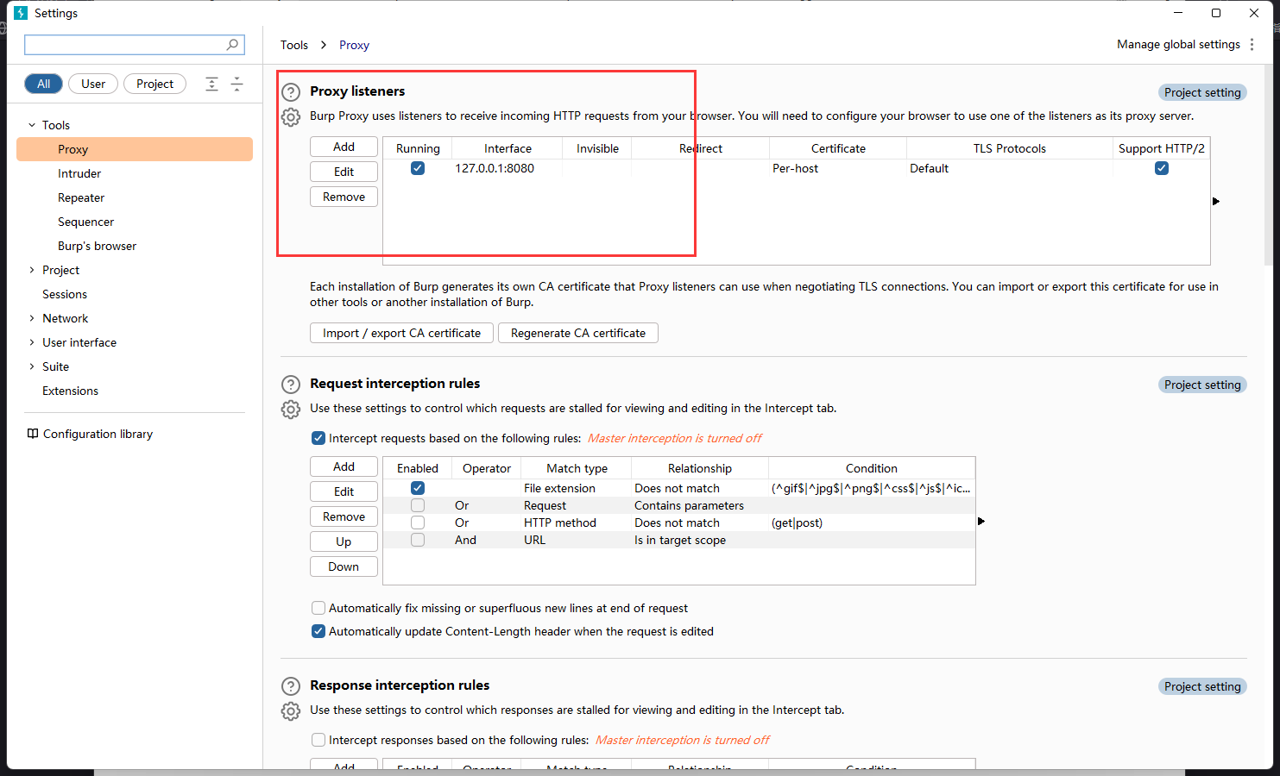Screen dimensions: 1280x776
Task: Toggle Intercept requests based on following rules
Action: click(318, 438)
